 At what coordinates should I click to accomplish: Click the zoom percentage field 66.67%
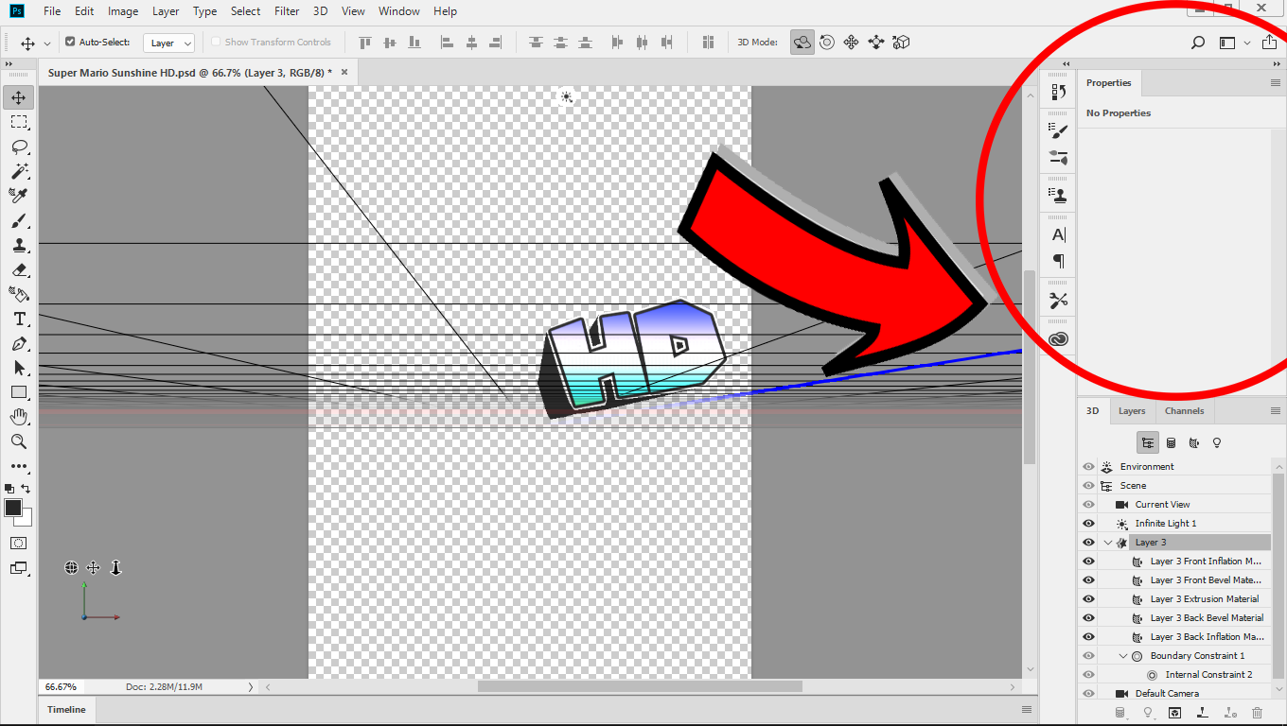[x=61, y=687]
